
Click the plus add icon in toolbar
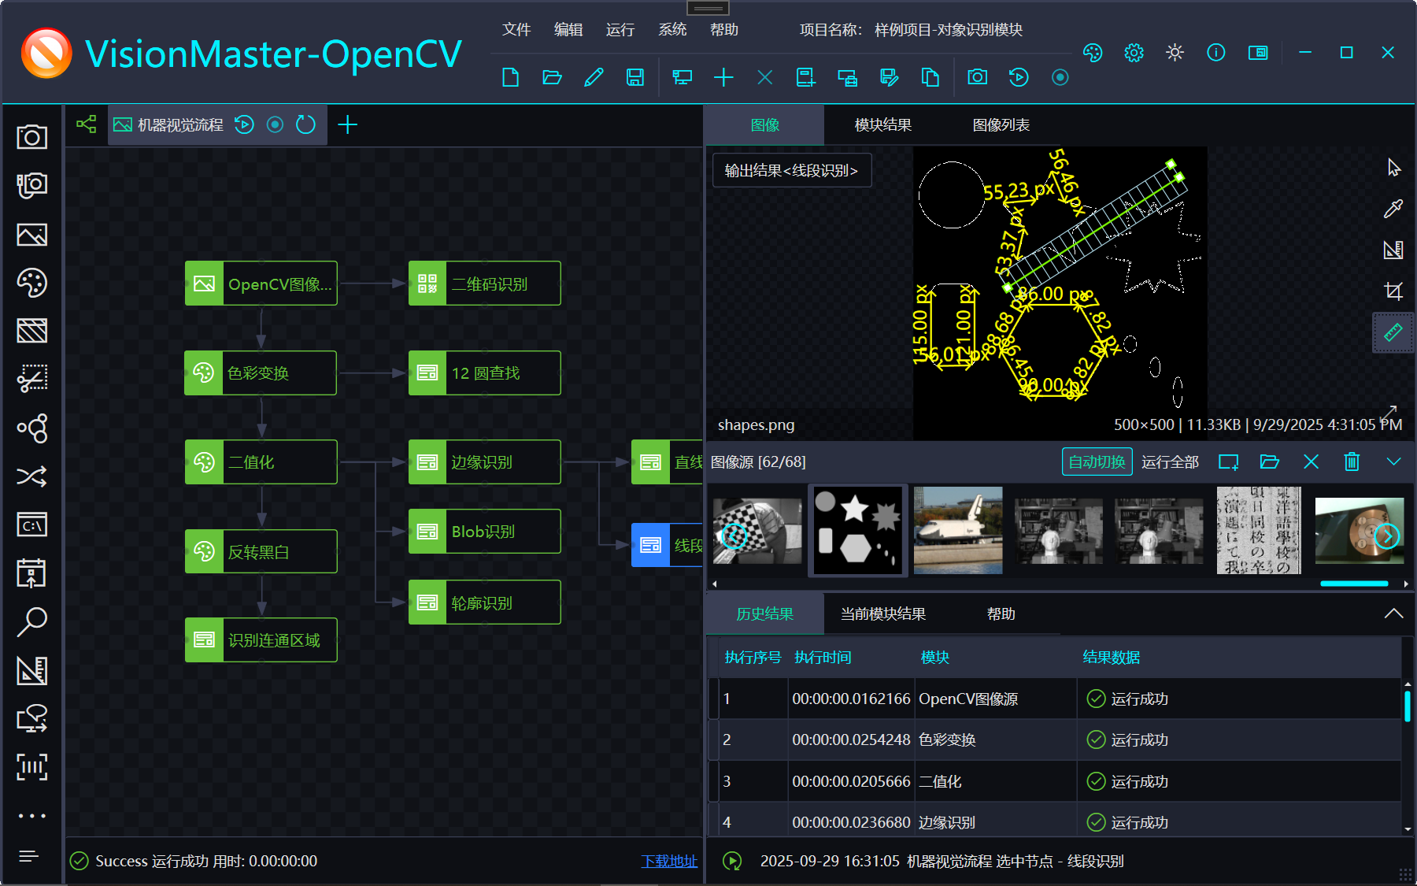tap(723, 77)
